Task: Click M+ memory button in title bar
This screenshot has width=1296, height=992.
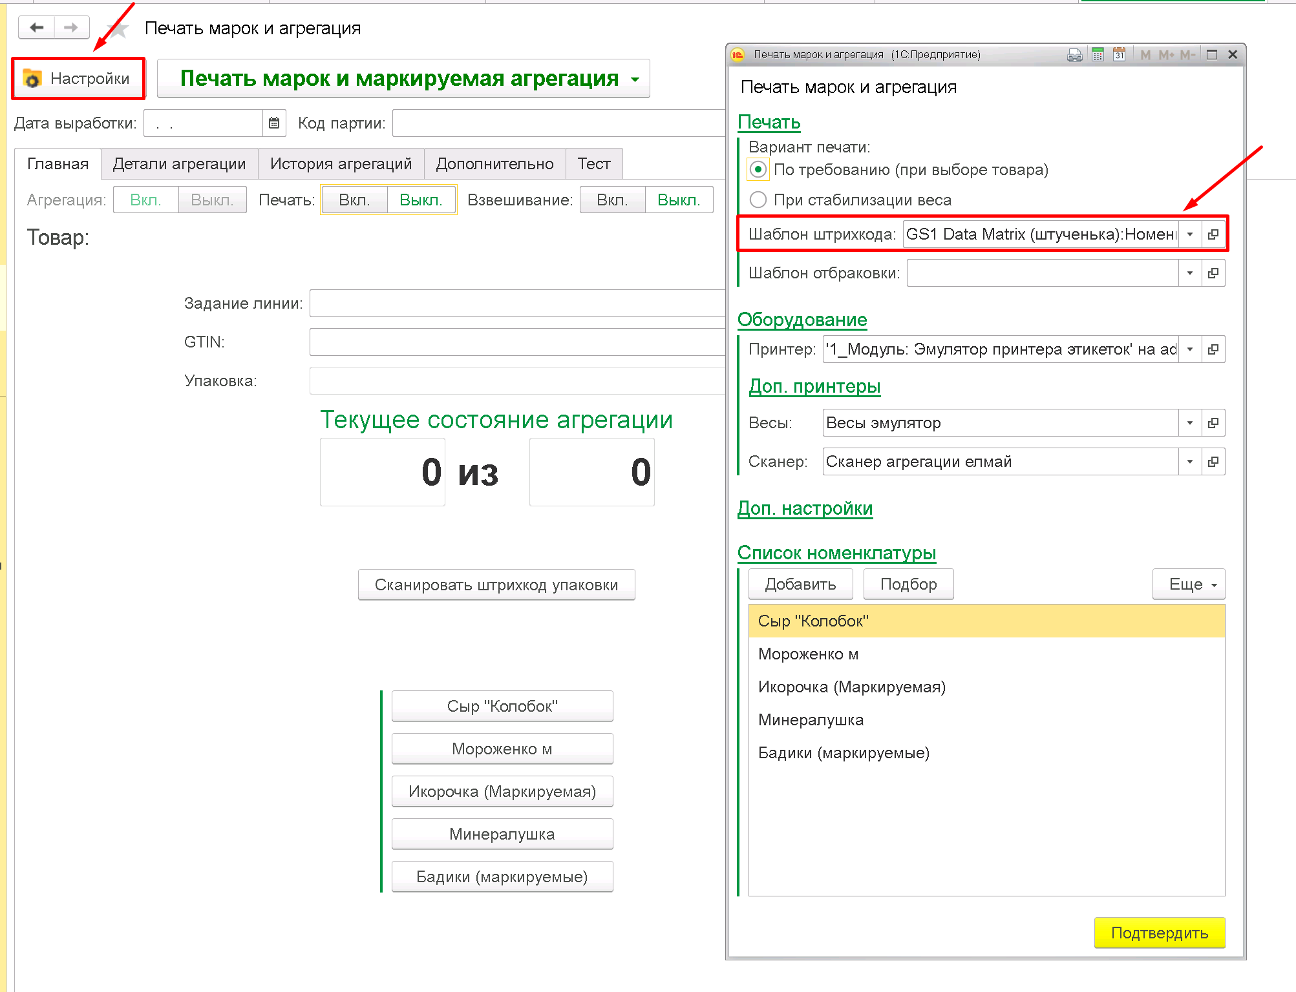Action: (1166, 55)
